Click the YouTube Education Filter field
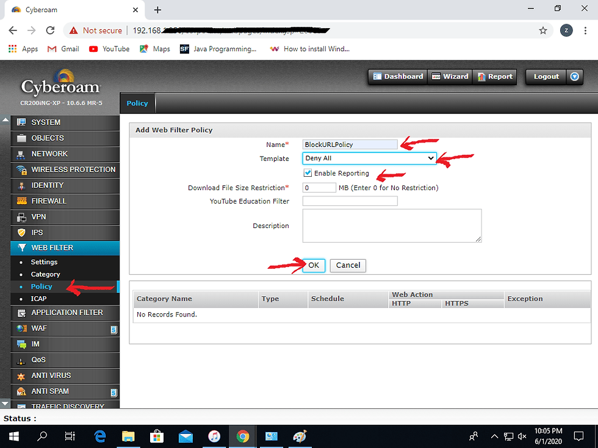Viewport: 598px width, 448px height. [350, 201]
